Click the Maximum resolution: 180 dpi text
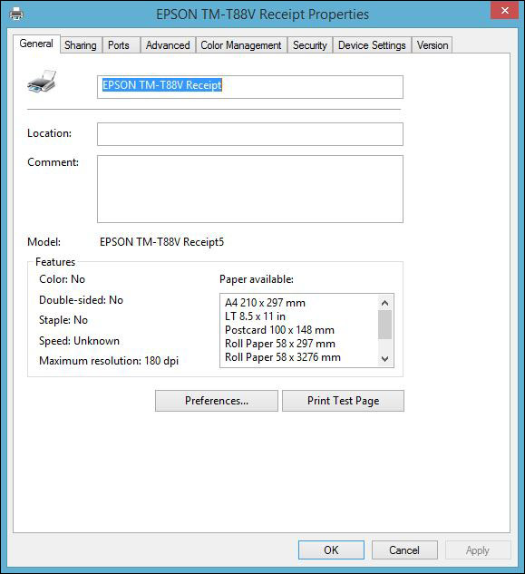This screenshot has width=525, height=574. [x=109, y=361]
